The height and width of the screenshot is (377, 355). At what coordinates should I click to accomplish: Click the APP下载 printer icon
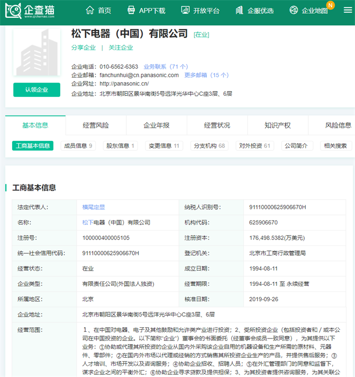131,10
